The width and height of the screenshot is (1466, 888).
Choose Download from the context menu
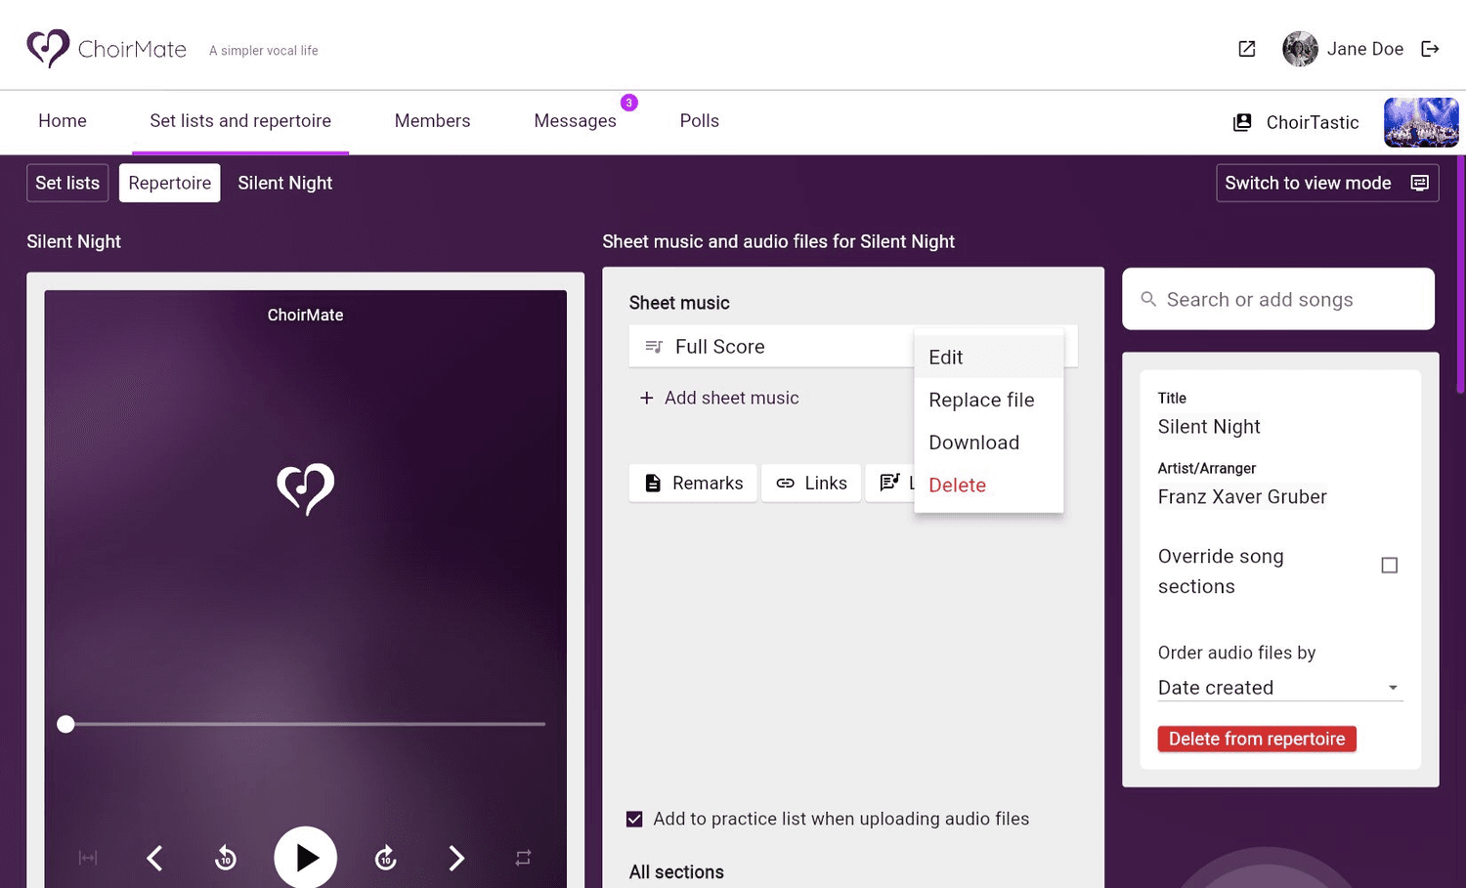coord(988,443)
